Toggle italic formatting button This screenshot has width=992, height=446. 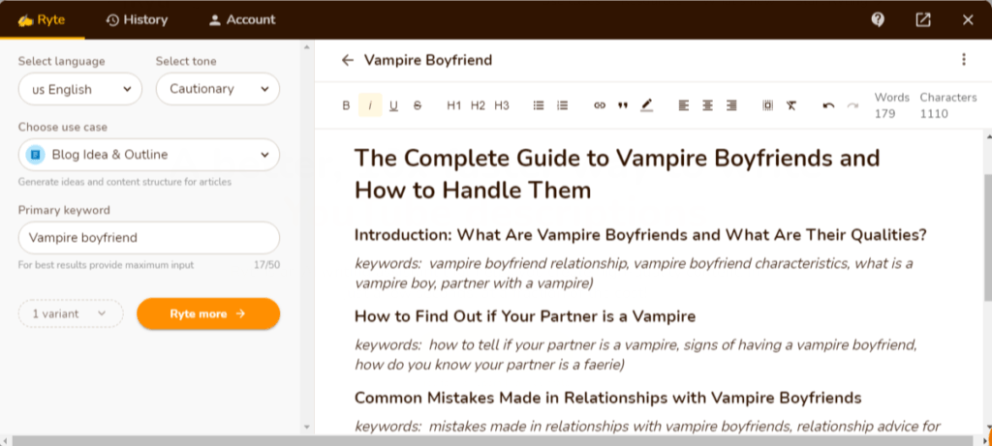[370, 105]
